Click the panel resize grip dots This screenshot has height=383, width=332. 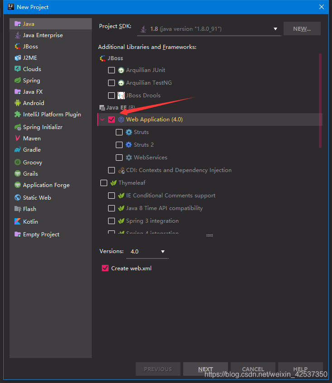tap(209, 235)
